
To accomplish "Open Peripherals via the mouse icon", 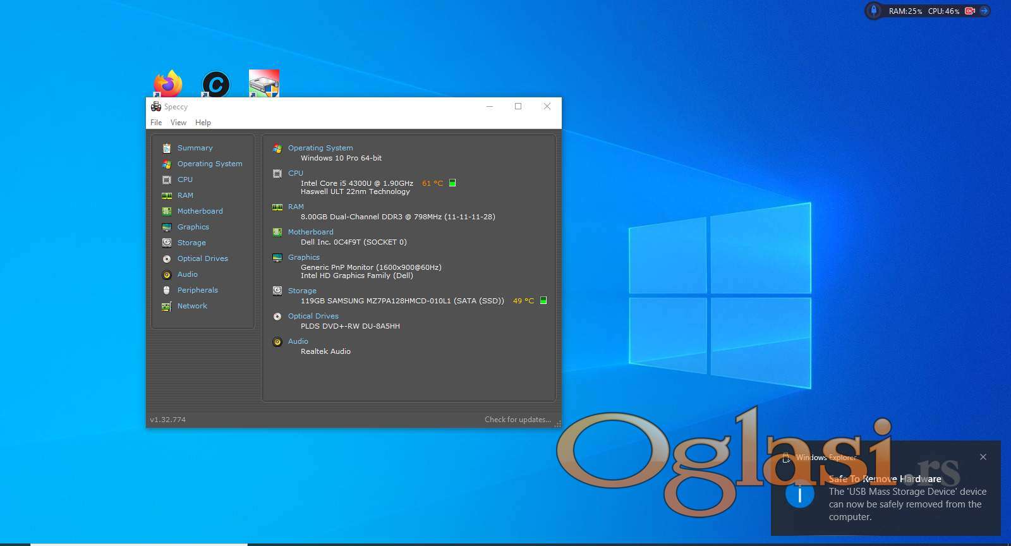I will click(x=167, y=290).
